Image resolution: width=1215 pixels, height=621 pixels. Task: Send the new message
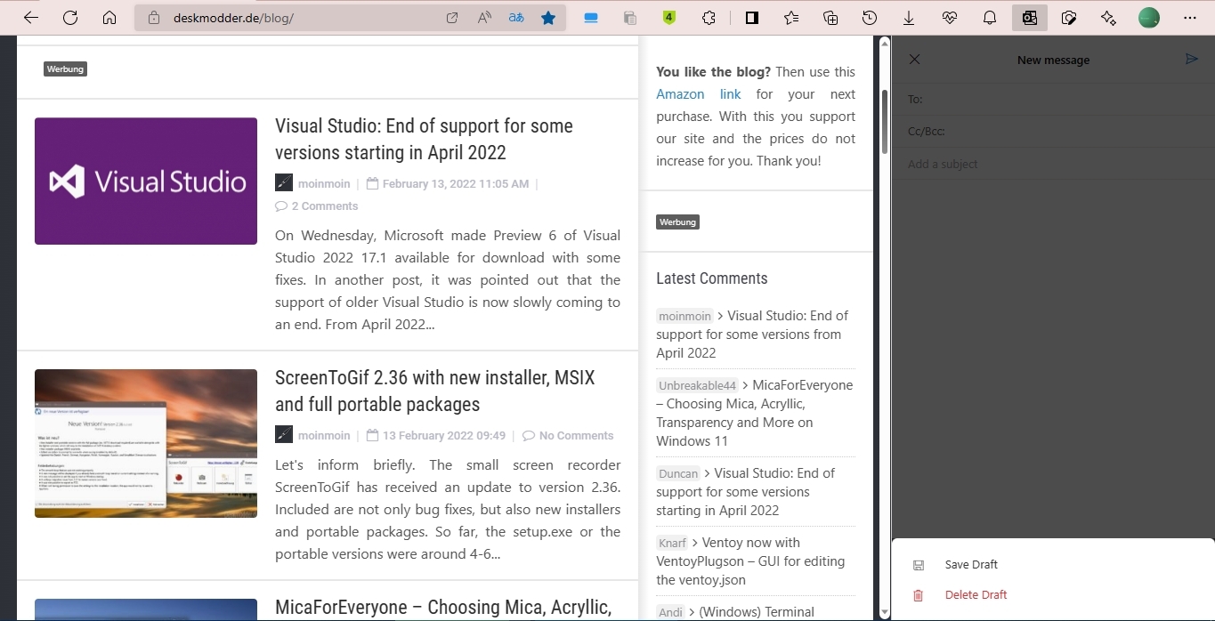[1192, 60]
